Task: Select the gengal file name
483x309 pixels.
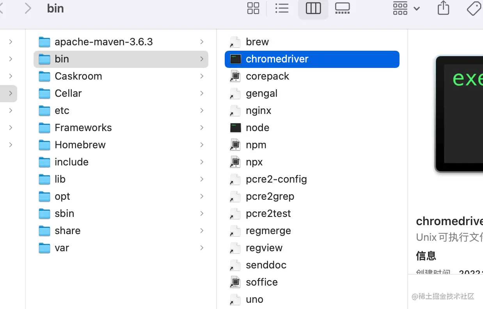Action: coord(261,94)
